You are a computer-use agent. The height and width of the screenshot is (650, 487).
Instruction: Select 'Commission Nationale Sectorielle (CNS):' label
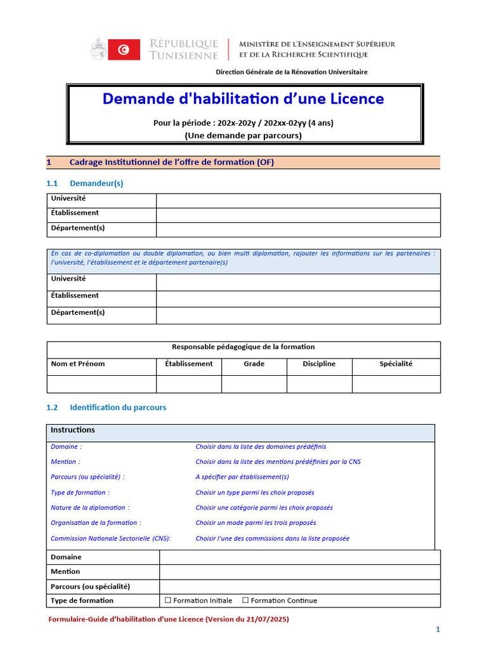(110, 538)
